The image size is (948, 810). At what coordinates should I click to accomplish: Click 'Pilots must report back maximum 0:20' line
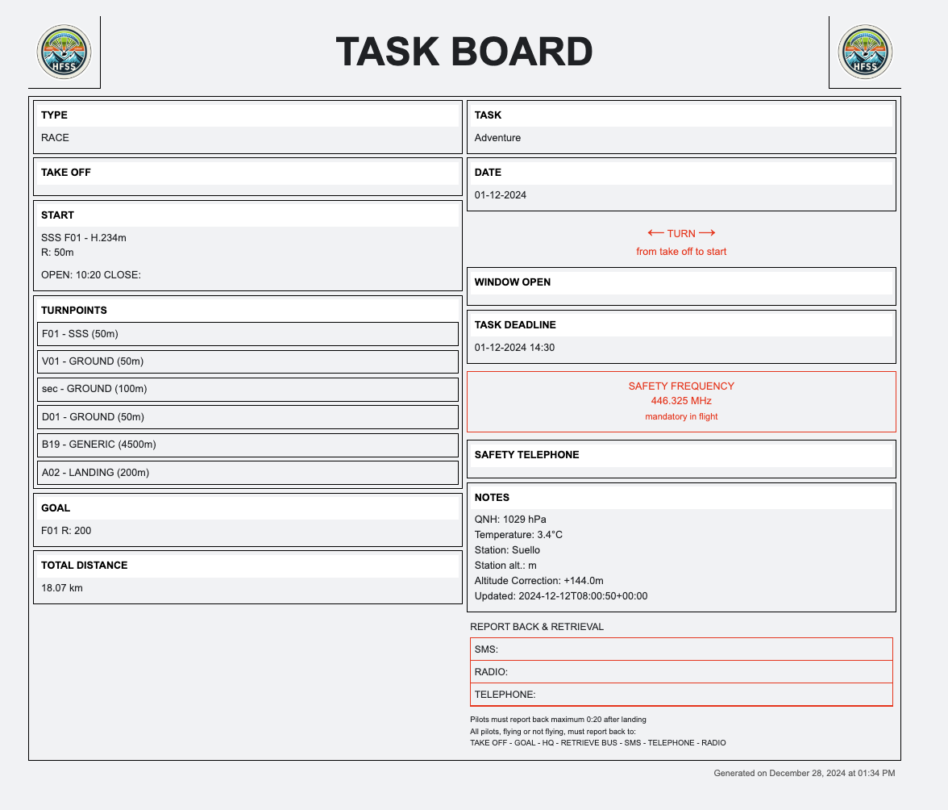click(558, 720)
